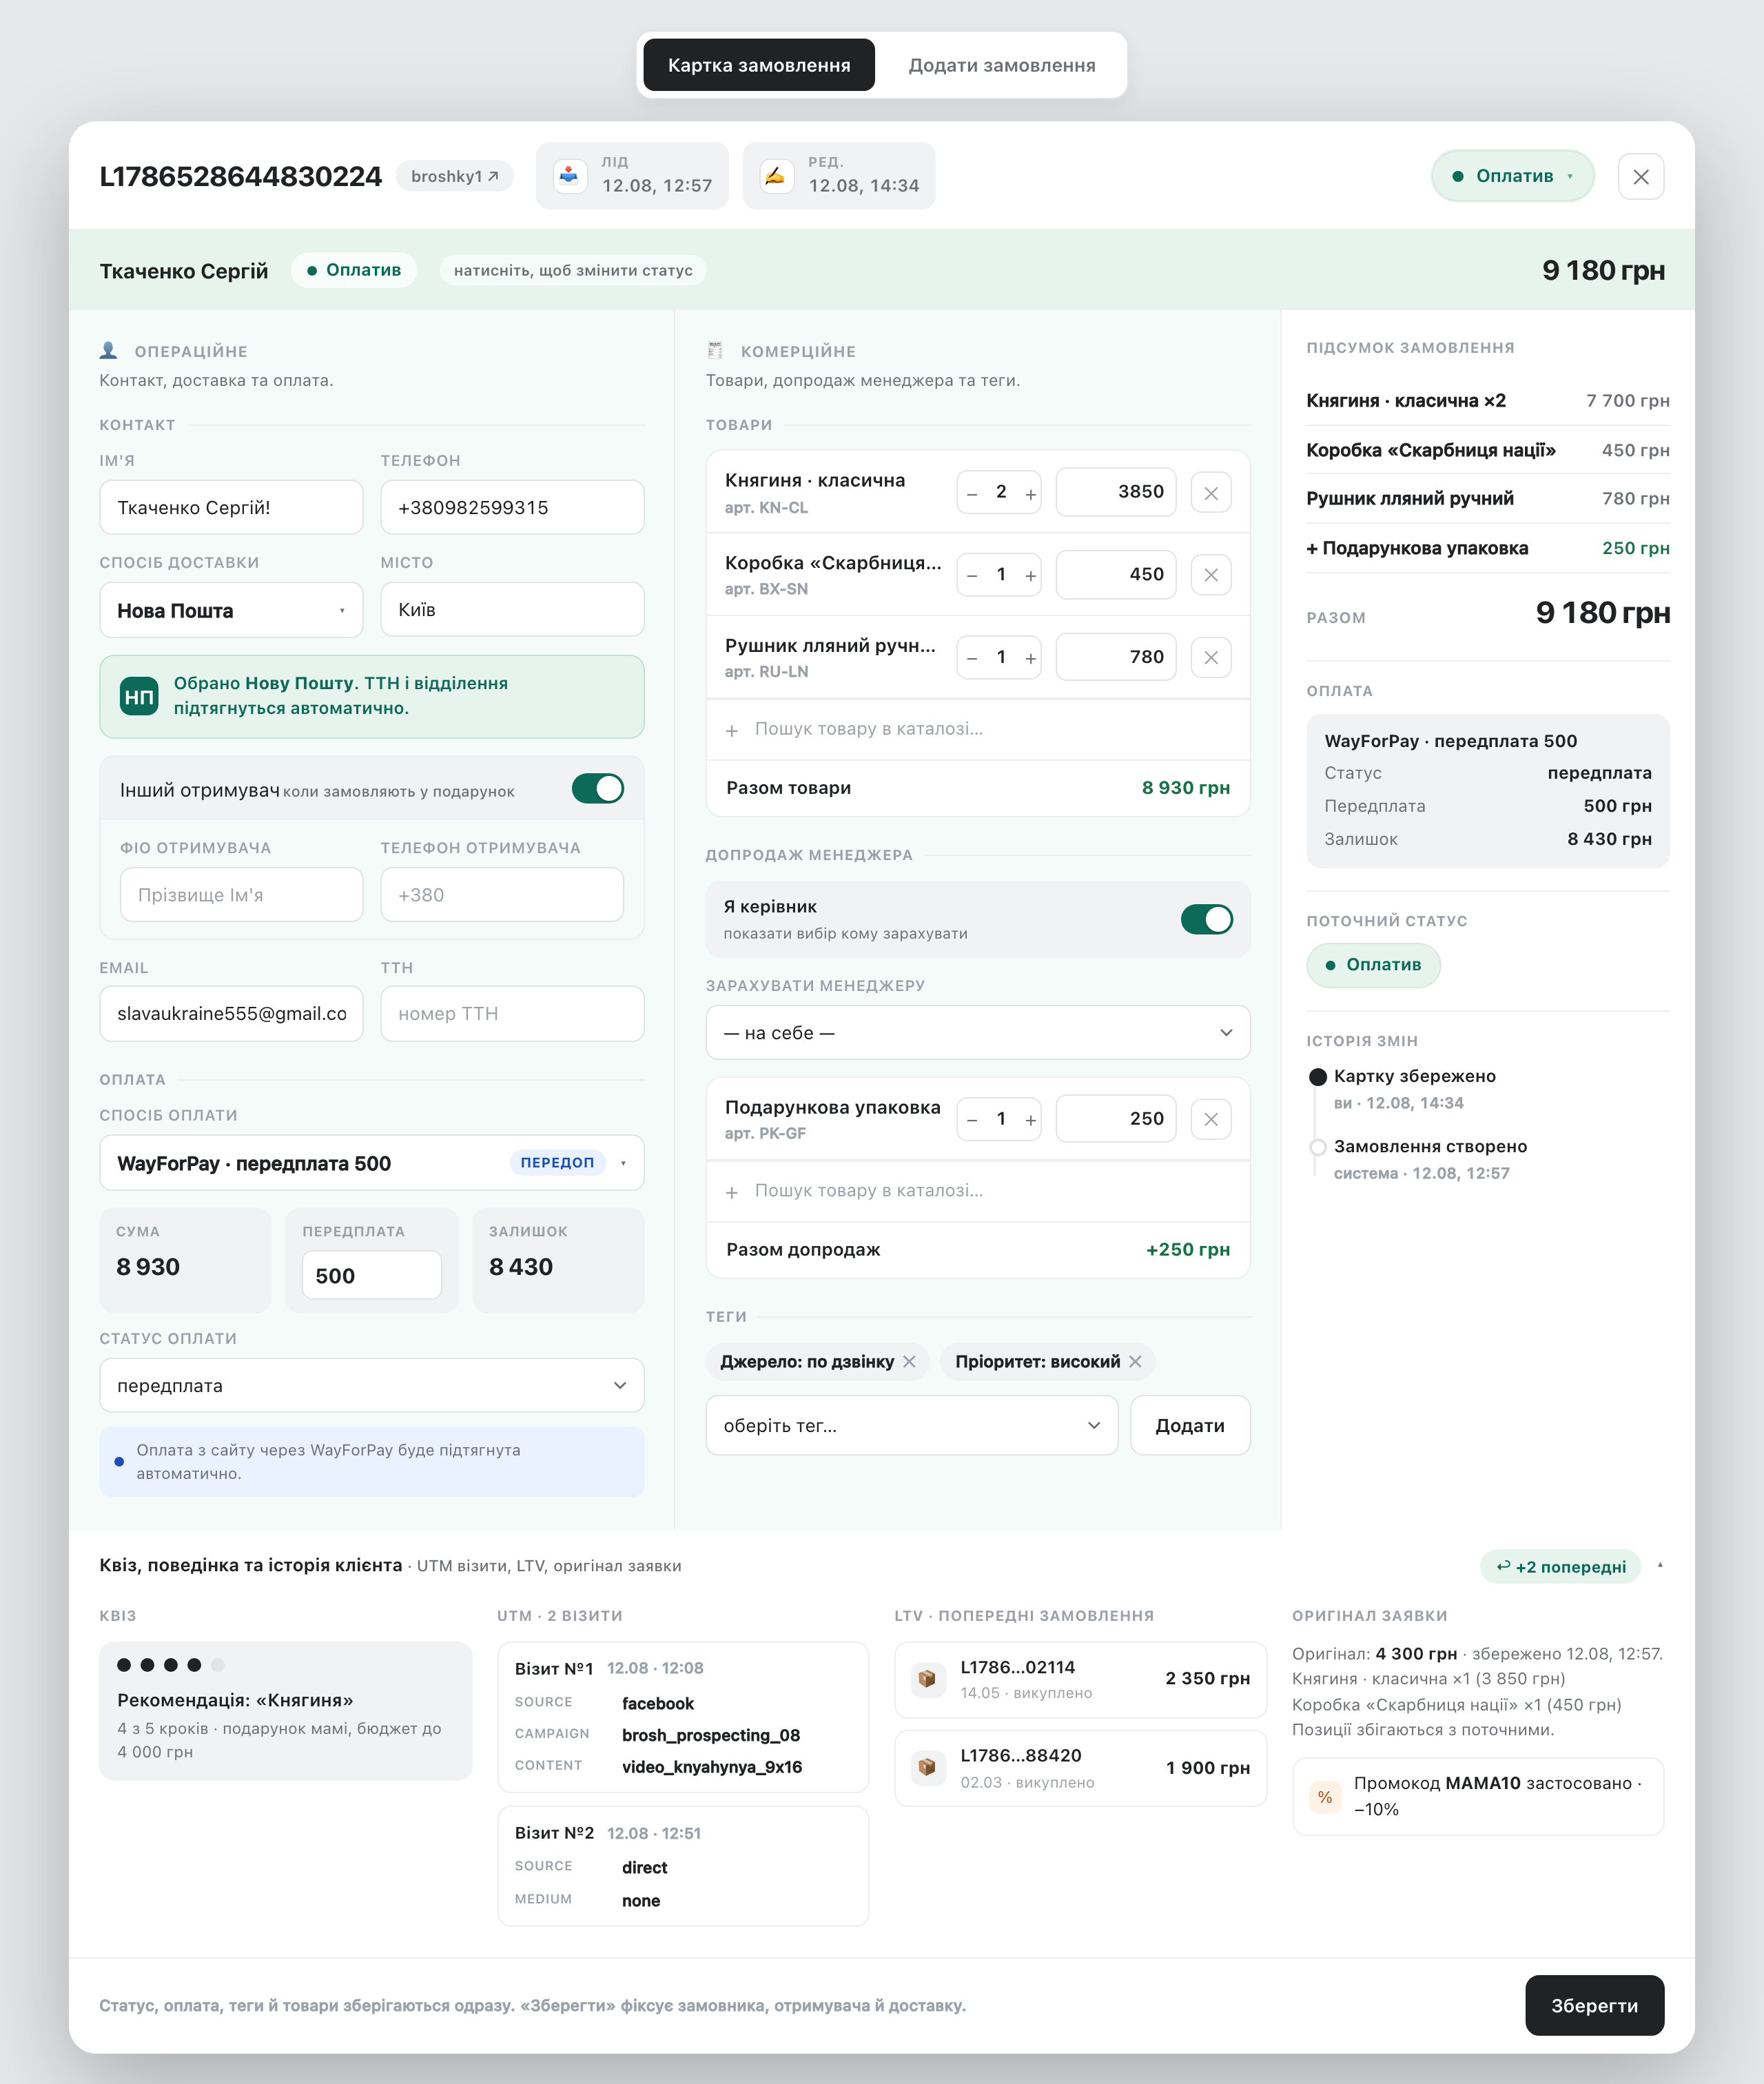Viewport: 1764px width, 2084px height.
Task: Click catalog search under Товари
Action: pos(977,729)
